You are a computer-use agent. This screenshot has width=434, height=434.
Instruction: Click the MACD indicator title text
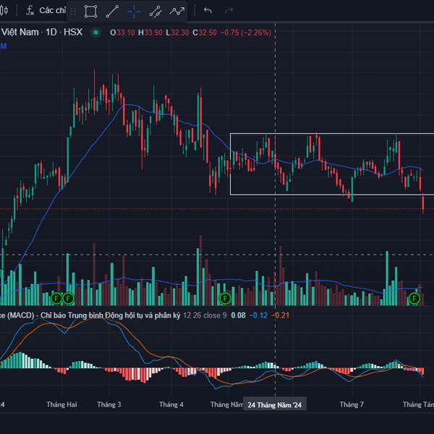[x=90, y=315]
